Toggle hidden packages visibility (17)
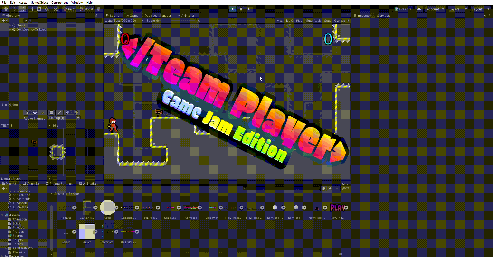The height and width of the screenshot is (257, 493). 345,188
